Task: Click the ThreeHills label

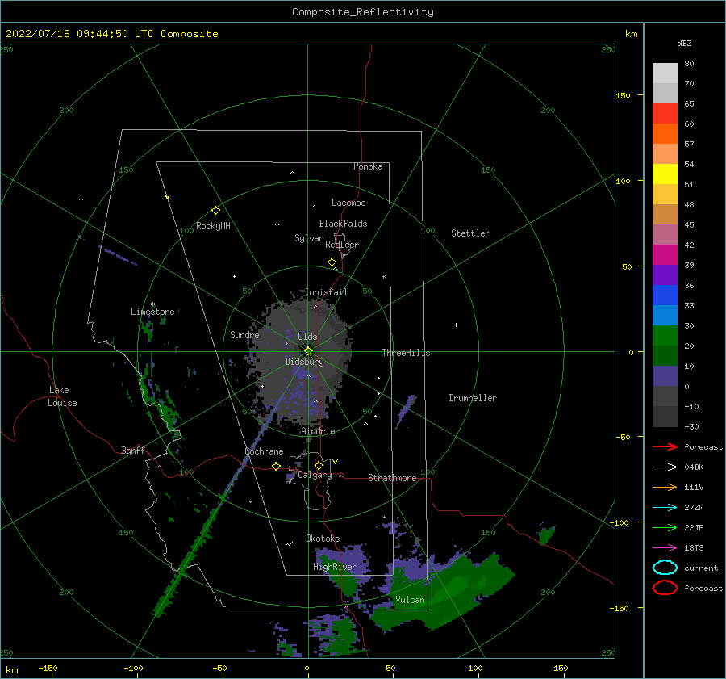Action: click(x=406, y=353)
